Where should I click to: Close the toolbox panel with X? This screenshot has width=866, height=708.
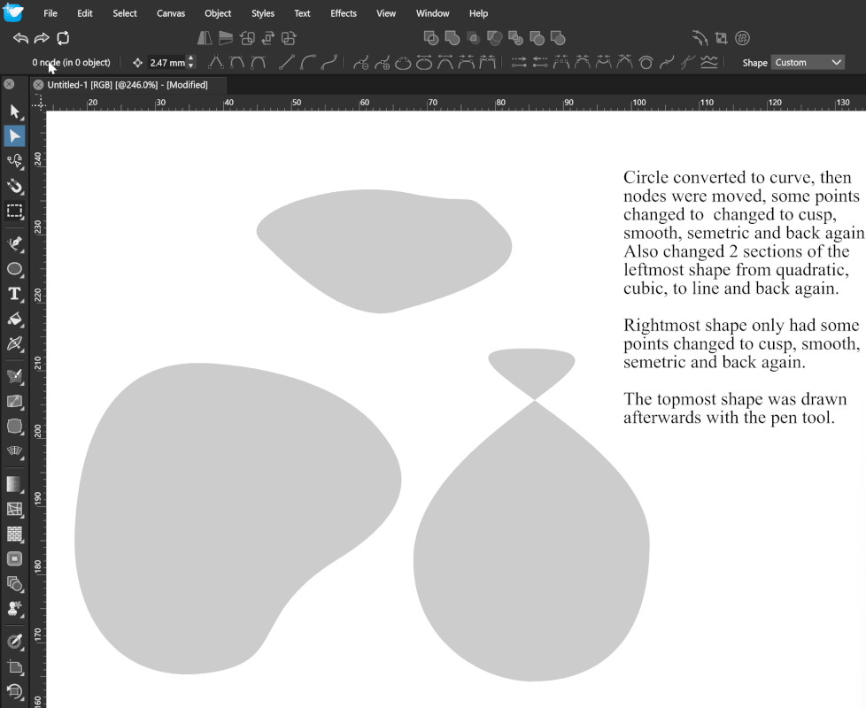pyautogui.click(x=9, y=84)
